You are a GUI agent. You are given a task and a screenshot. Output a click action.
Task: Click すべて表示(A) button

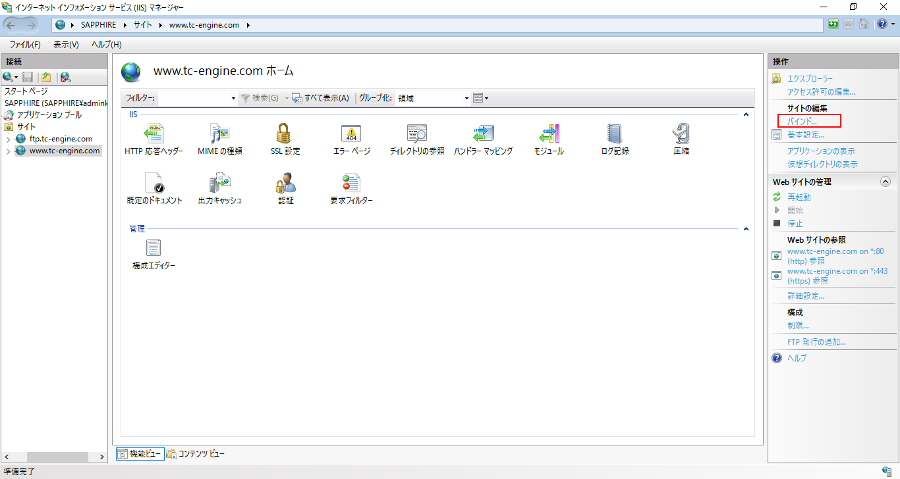click(x=320, y=98)
